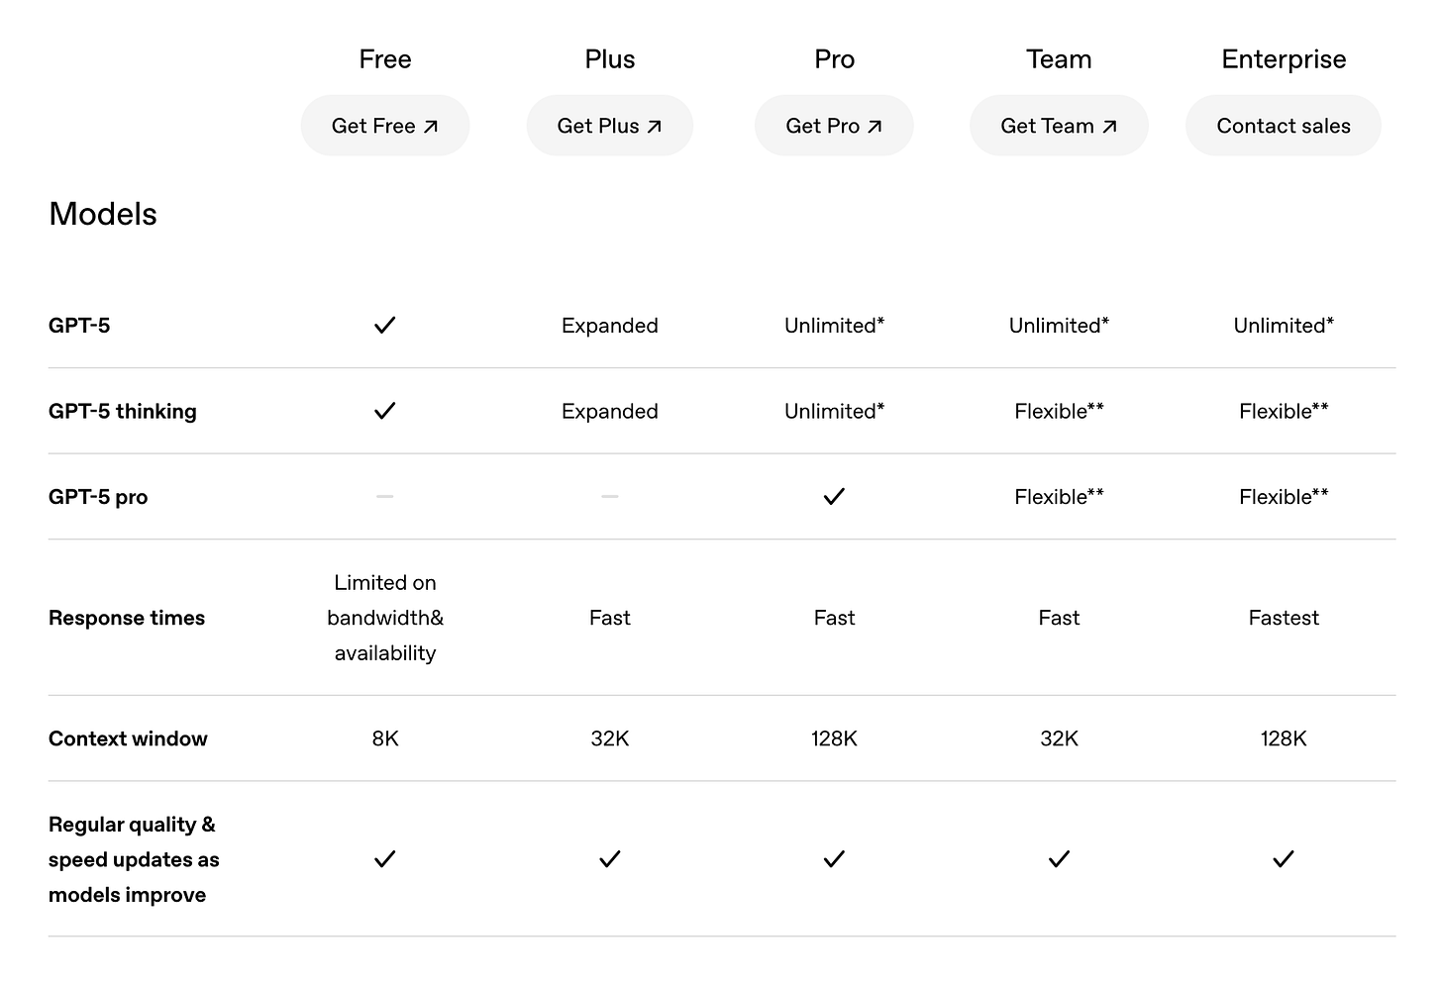Click the Models section heading
This screenshot has height=982, width=1442.
pyautogui.click(x=103, y=214)
